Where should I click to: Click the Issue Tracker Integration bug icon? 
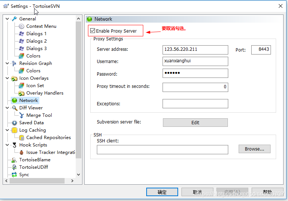(22, 152)
